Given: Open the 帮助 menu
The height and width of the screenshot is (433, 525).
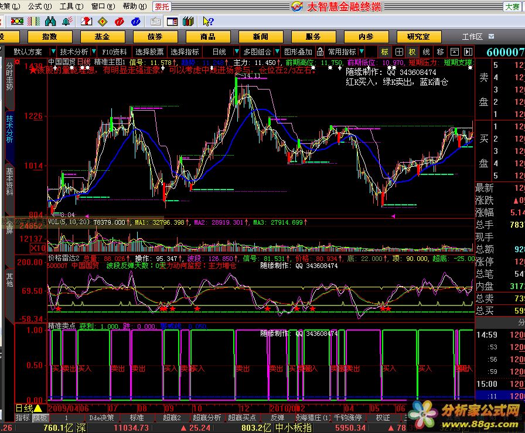Looking at the screenshot, I should point(135,6).
